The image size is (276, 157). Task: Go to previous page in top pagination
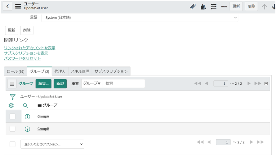click(x=207, y=83)
